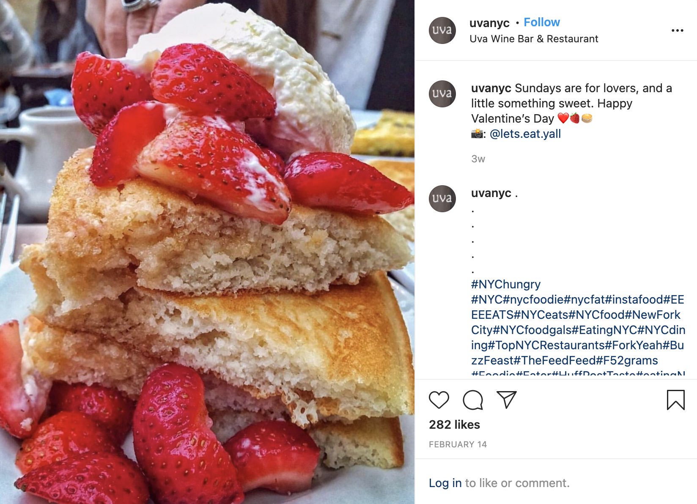Open the #NYChungry hashtag
697x504 pixels.
(x=506, y=285)
